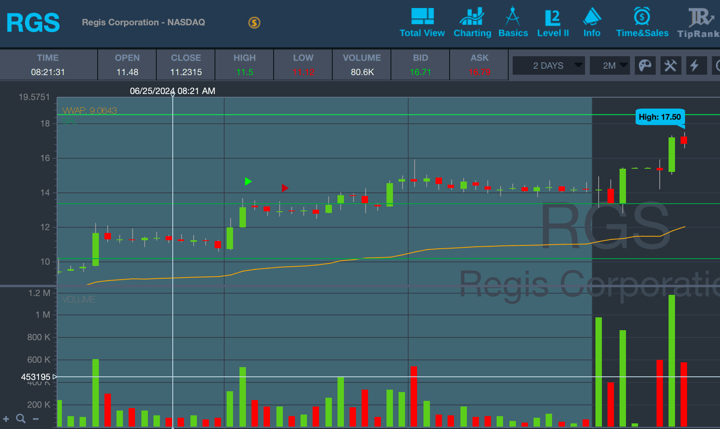Open the Level II quotes
The width and height of the screenshot is (720, 429).
coord(553,22)
